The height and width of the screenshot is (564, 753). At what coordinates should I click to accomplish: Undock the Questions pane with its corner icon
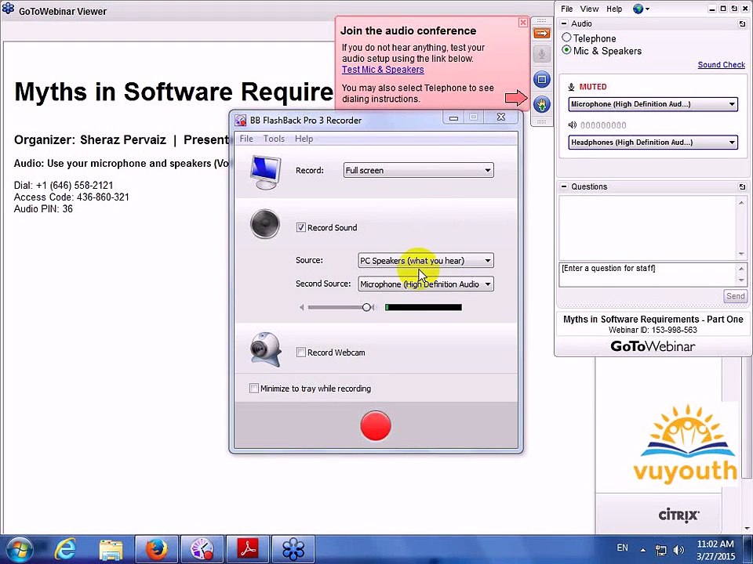pos(742,186)
